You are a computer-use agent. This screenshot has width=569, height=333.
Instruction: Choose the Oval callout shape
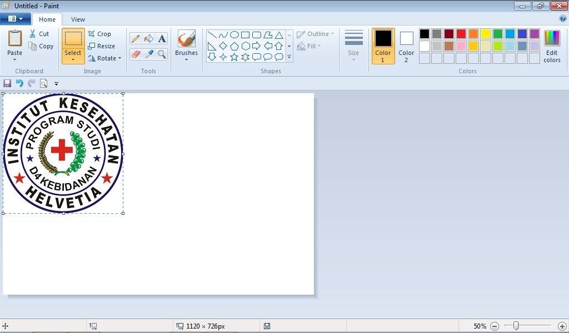[x=268, y=57]
